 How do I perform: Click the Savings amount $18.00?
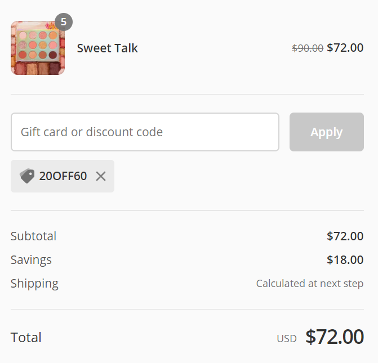[x=345, y=259]
